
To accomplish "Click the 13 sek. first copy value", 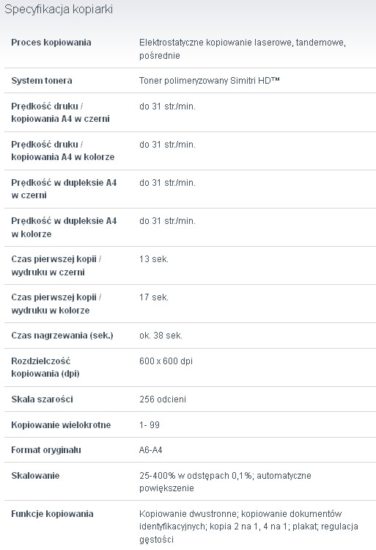I will (x=154, y=259).
